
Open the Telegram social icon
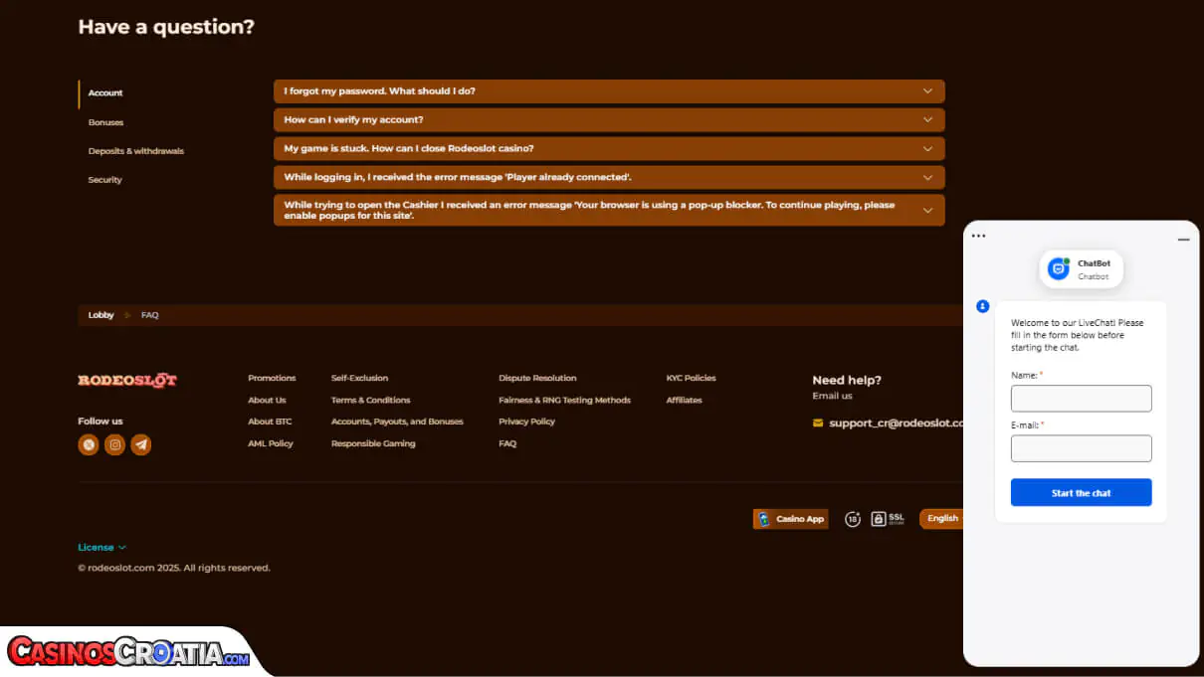(x=141, y=445)
